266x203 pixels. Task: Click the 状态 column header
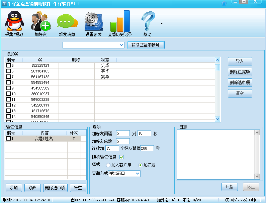pos(105,60)
